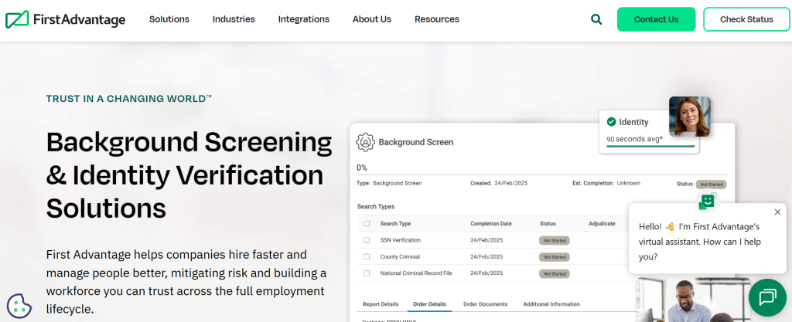Open the Order Documents tab
Screen dimensions: 792x322
pyautogui.click(x=486, y=304)
